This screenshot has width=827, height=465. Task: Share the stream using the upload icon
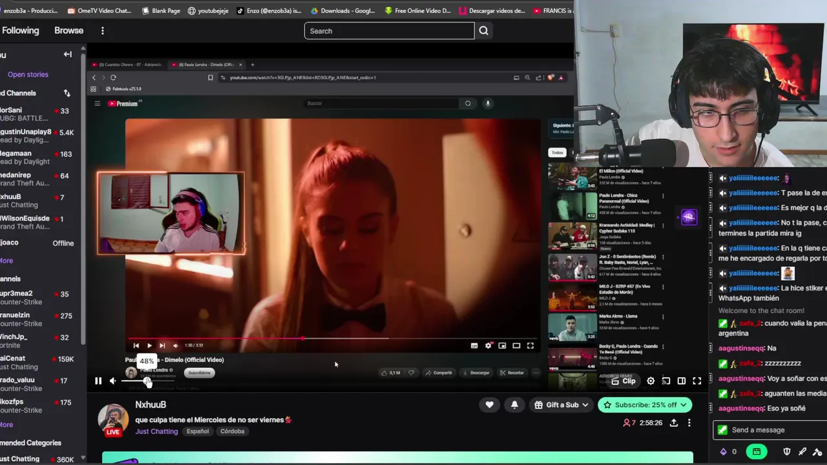(x=674, y=422)
